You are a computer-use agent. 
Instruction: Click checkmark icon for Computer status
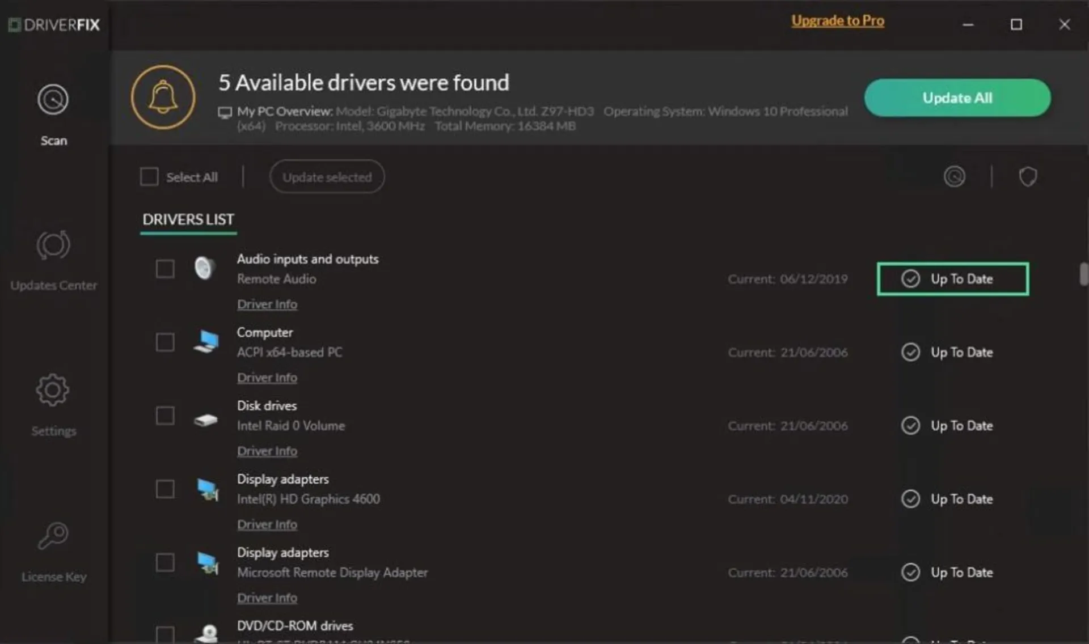coord(910,352)
